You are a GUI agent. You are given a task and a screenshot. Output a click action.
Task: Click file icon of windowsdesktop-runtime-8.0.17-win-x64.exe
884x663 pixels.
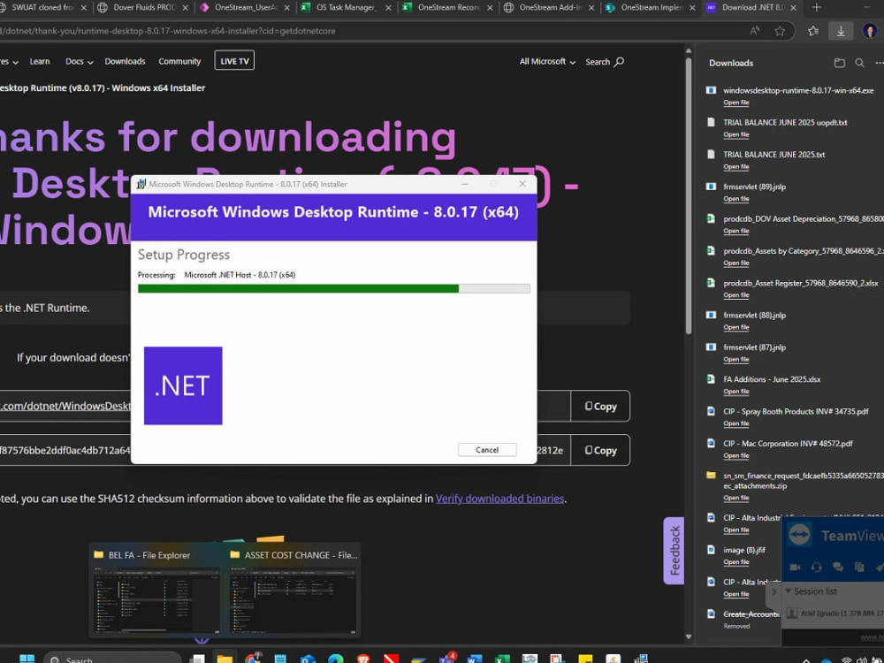click(x=711, y=90)
